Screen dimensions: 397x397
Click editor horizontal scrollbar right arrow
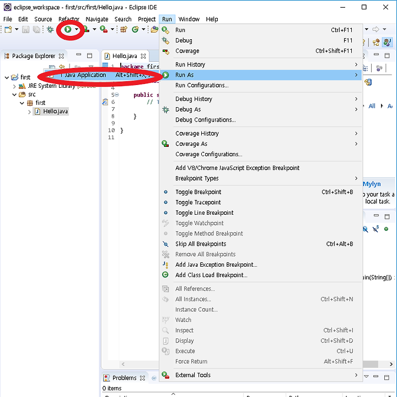tap(391, 364)
